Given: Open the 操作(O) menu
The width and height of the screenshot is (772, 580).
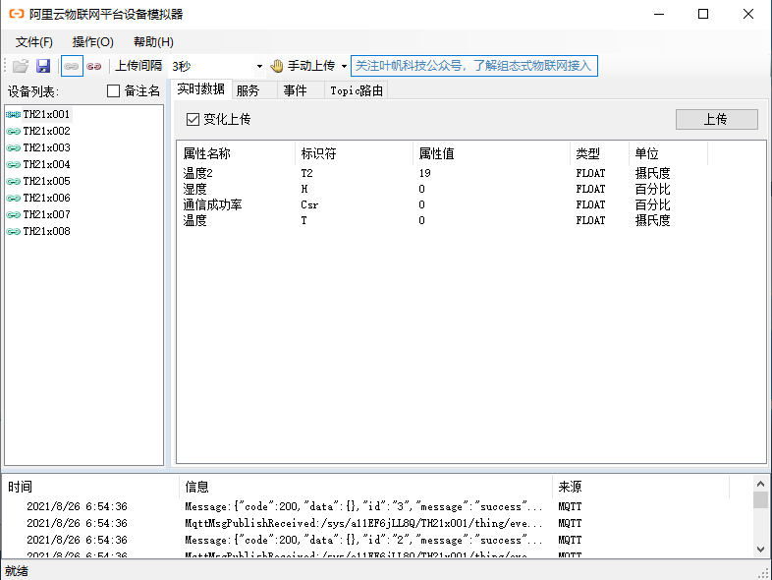Looking at the screenshot, I should [92, 42].
